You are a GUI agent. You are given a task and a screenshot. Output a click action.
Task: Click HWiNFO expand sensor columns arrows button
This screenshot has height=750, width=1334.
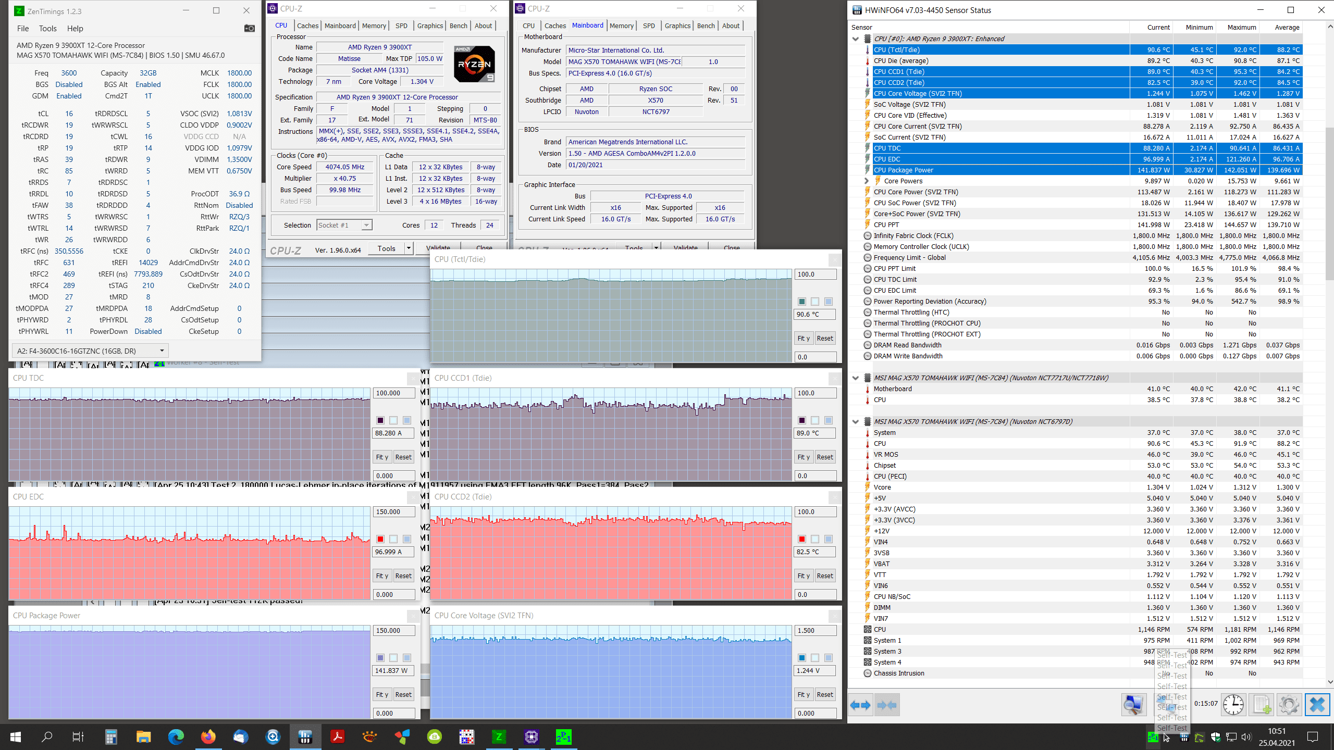coord(860,705)
